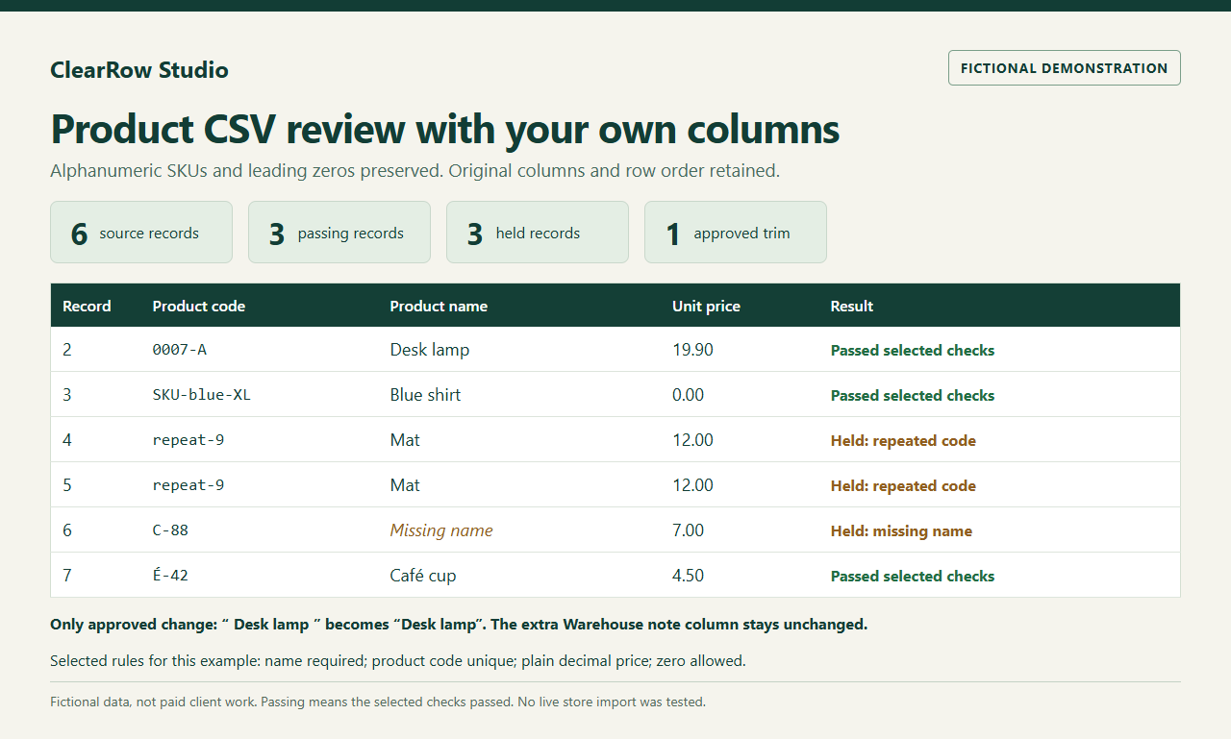
Task: Click the "Desk lamp" product name cell
Action: (430, 350)
